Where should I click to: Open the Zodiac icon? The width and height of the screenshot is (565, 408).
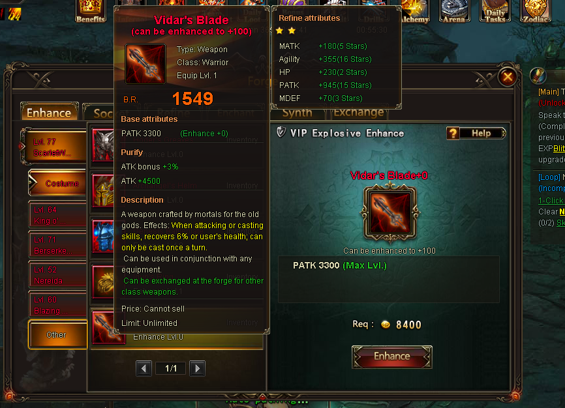(x=536, y=12)
